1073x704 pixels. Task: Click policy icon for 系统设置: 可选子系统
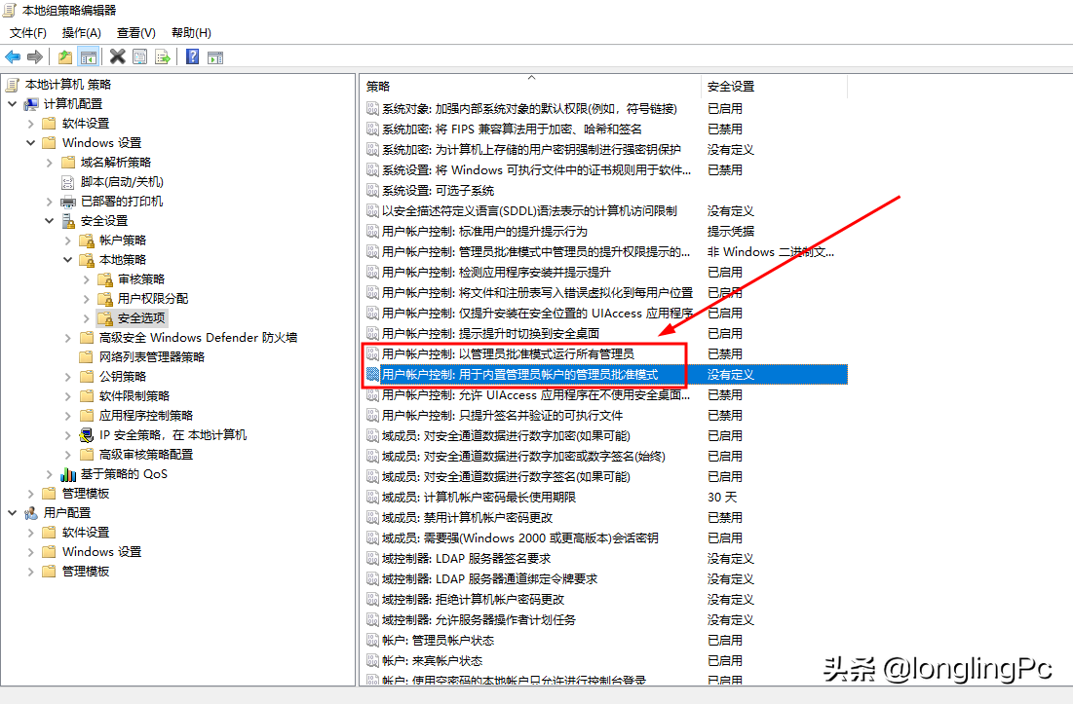point(372,190)
